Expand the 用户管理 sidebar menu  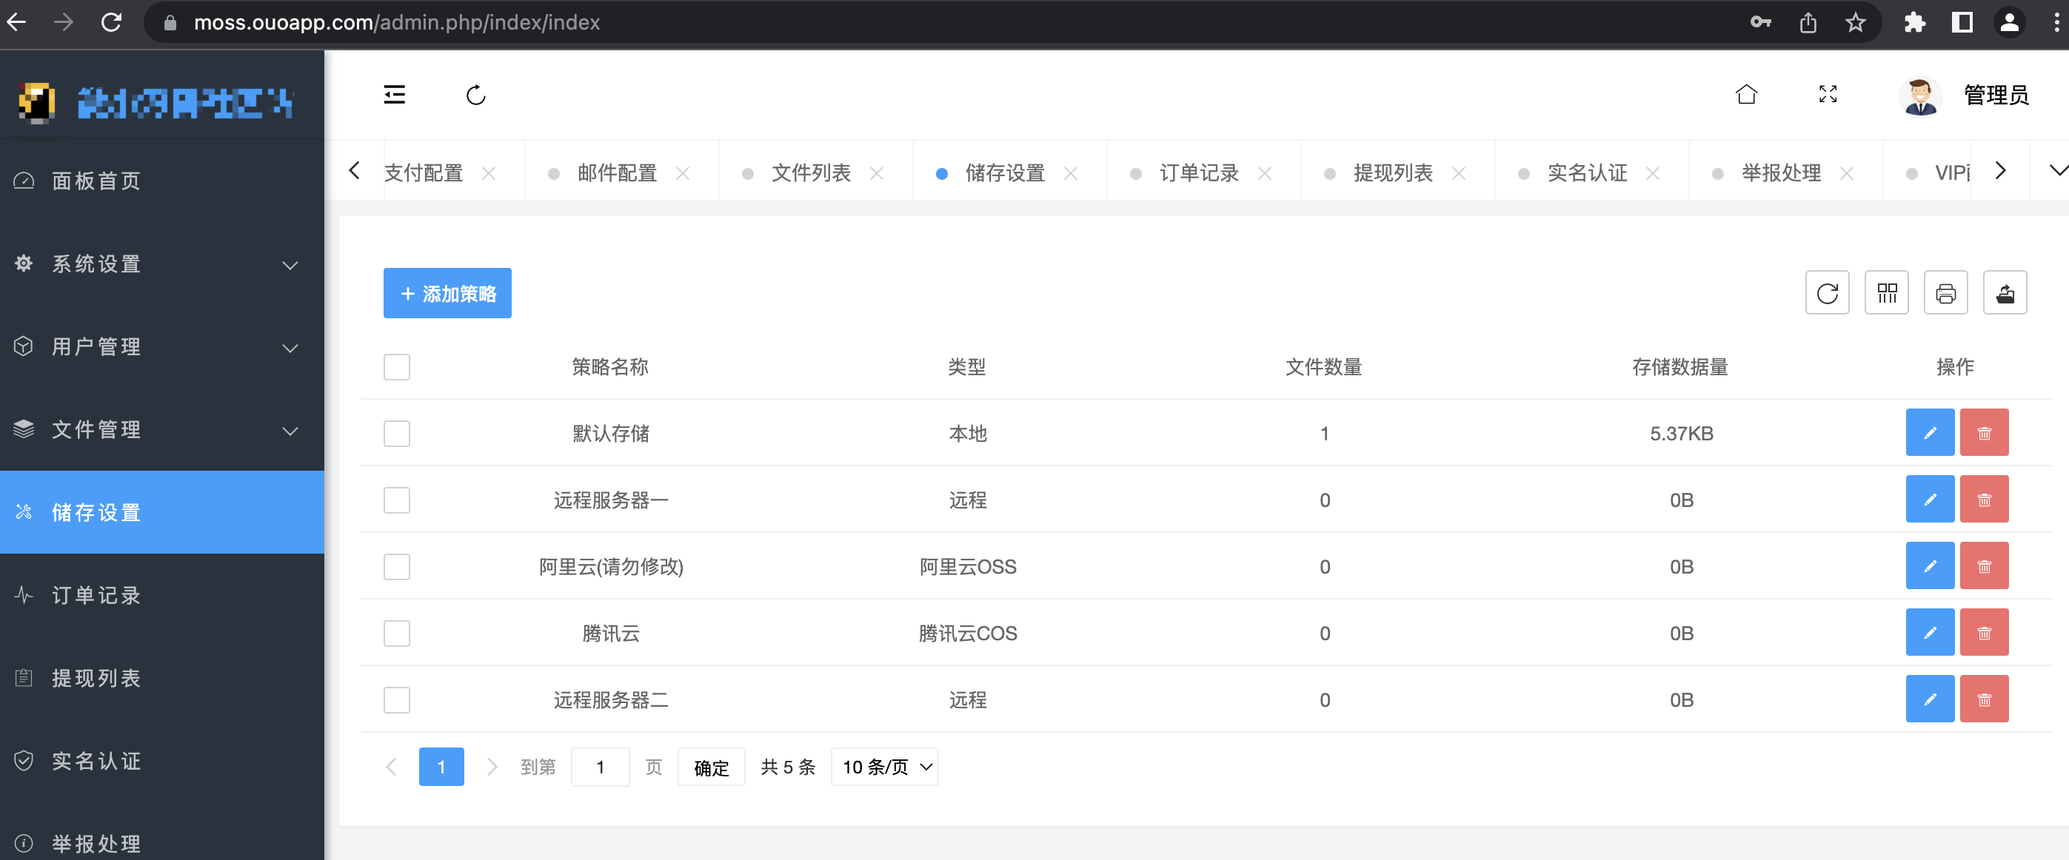161,347
